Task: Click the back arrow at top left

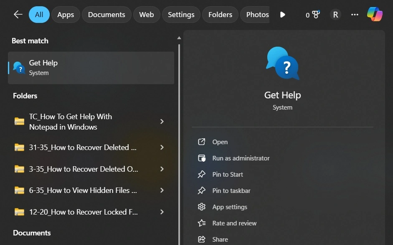Action: [x=18, y=14]
